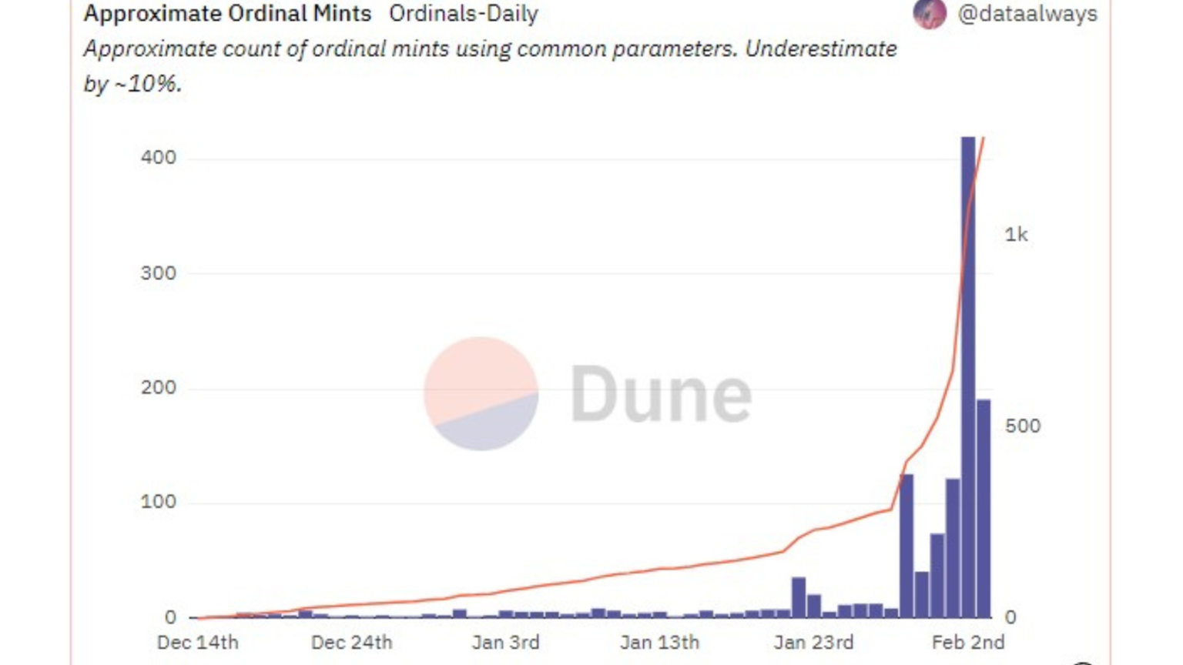This screenshot has height=665, width=1183.
Task: Click the 1k right-axis label
Action: coord(1016,235)
